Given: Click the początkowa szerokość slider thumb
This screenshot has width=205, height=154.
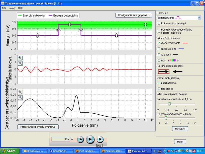Looking at the screenshot, I should 169,104.
